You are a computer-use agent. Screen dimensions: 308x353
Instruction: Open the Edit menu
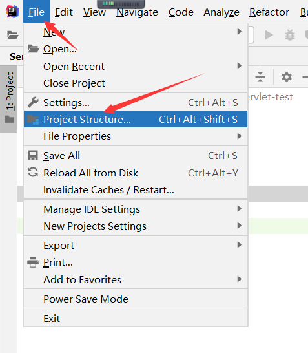pyautogui.click(x=64, y=12)
